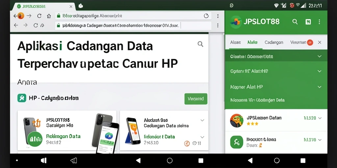337x168 pixels.
Task: Go forward using the top toolbar row arrow
Action: click(x=29, y=16)
